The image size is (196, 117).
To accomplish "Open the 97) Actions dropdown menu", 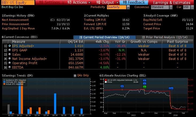I will click(79, 2).
